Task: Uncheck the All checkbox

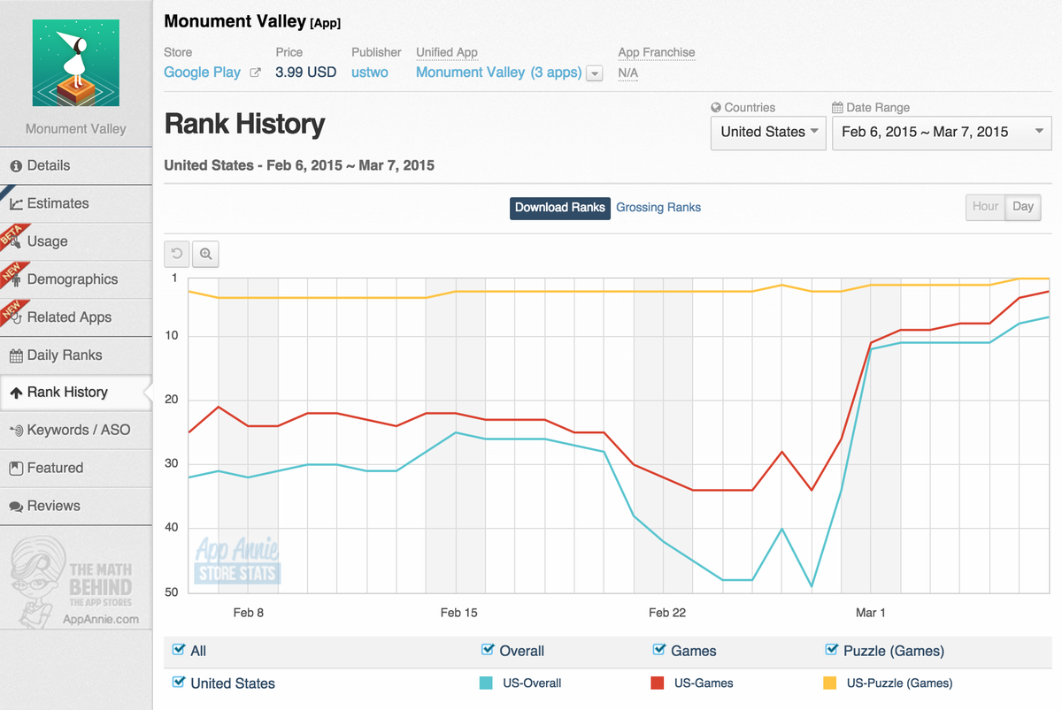Action: pos(179,650)
